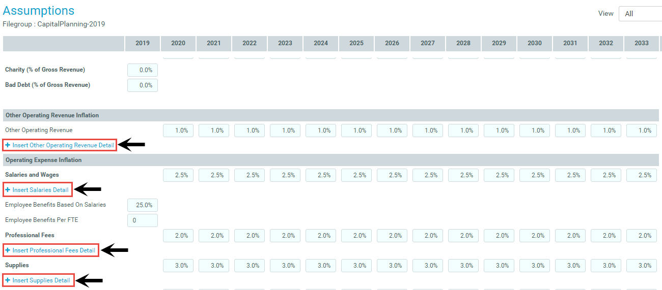Click the 2026 column header
This screenshot has width=662, height=290.
[392, 43]
